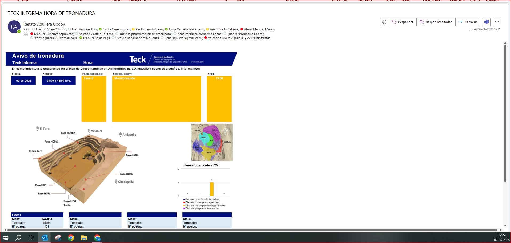
Task: Click the RA sender avatar
Action: pyautogui.click(x=14, y=27)
